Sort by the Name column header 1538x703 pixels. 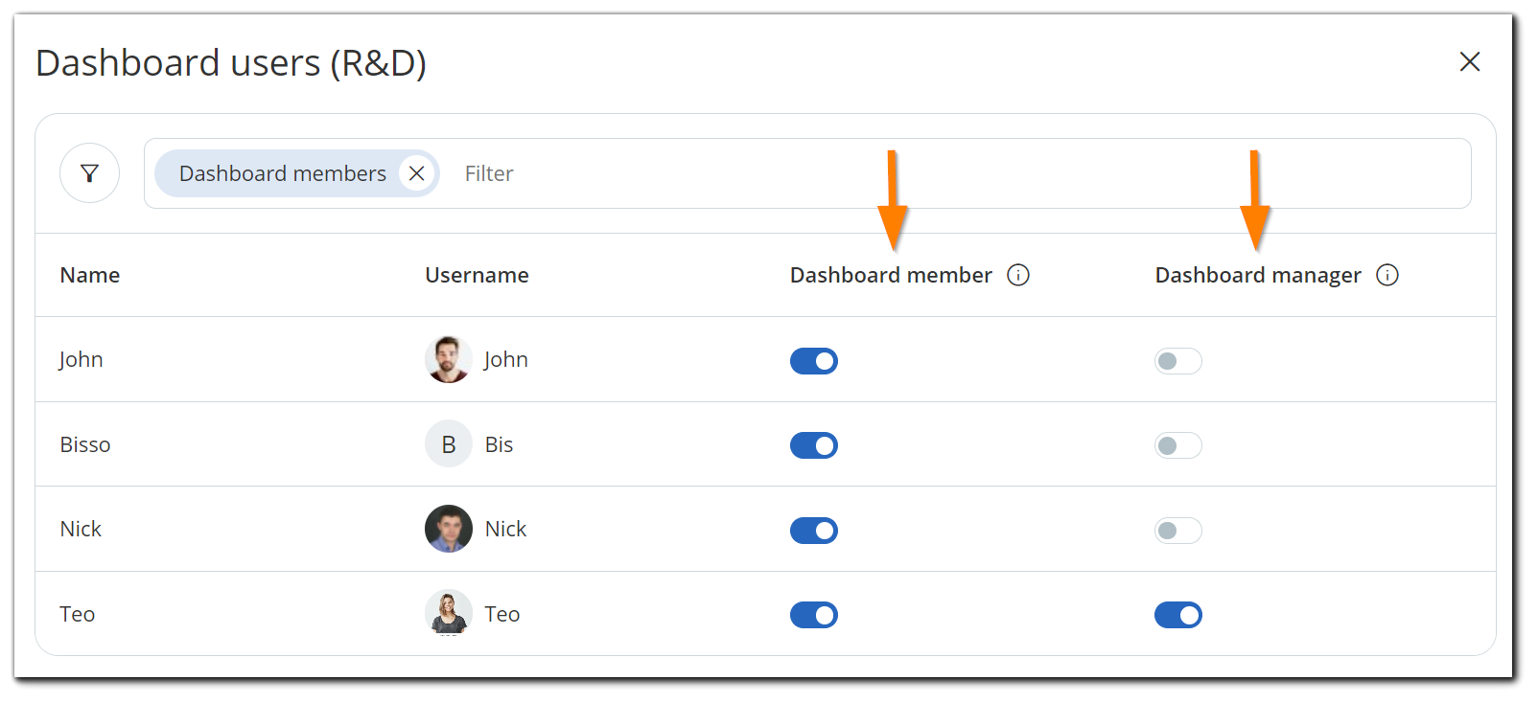pyautogui.click(x=89, y=275)
